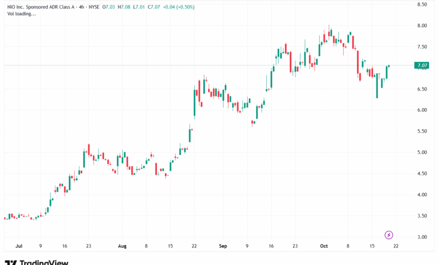Click the Vol loading indicator label
This screenshot has height=265, width=439.
pos(21,14)
